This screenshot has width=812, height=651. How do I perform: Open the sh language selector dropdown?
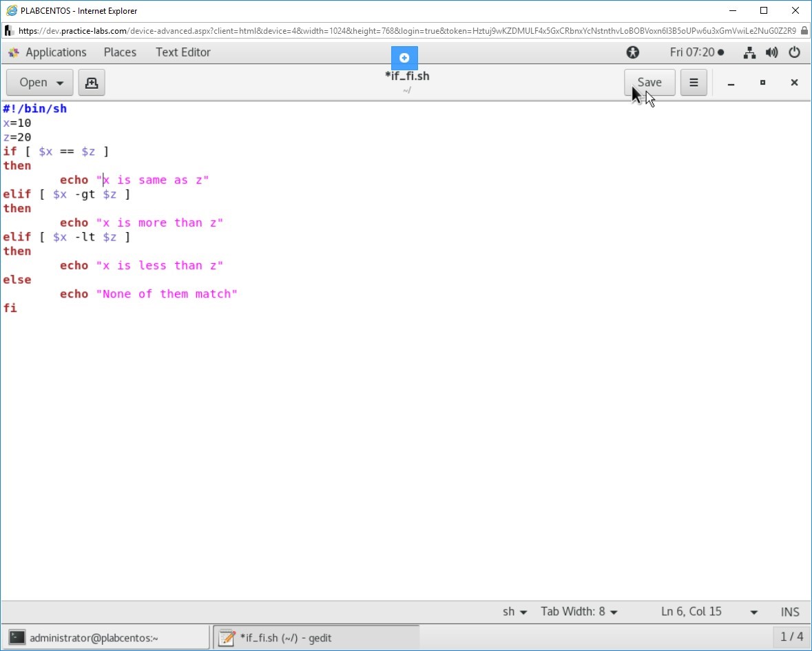point(514,612)
